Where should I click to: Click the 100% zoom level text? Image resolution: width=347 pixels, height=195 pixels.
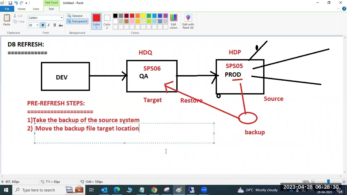tap(306, 182)
